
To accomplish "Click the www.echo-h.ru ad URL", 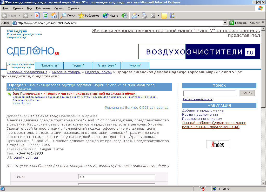I will pos(22,103).
